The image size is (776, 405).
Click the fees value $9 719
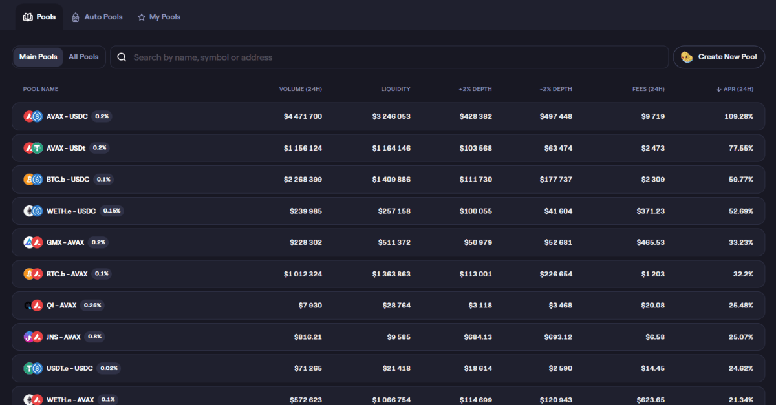pyautogui.click(x=653, y=116)
